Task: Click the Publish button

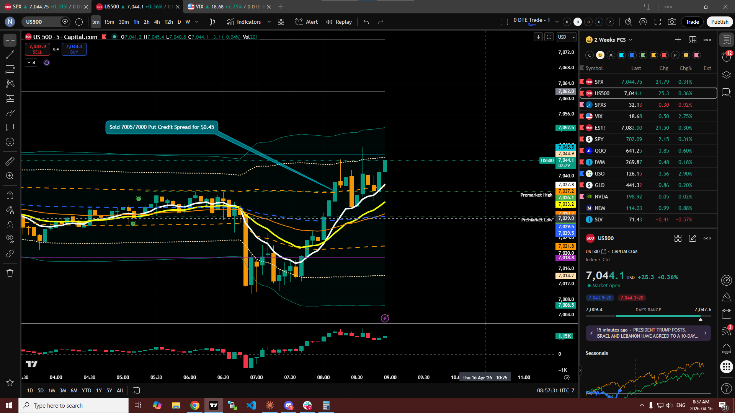Action: tap(719, 22)
